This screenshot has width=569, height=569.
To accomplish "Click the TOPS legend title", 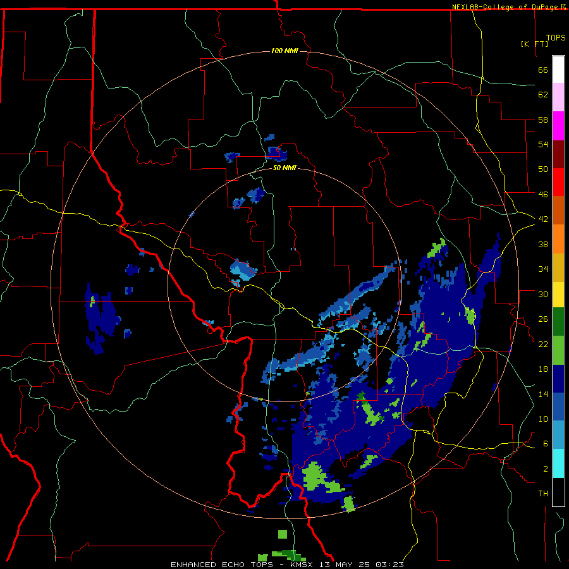I will tap(556, 37).
